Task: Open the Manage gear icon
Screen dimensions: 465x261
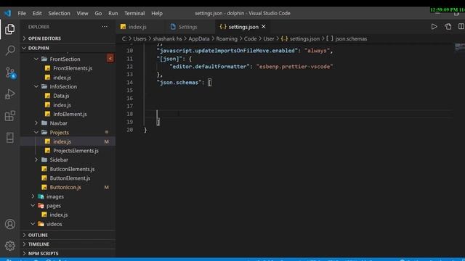Action: 9,246
